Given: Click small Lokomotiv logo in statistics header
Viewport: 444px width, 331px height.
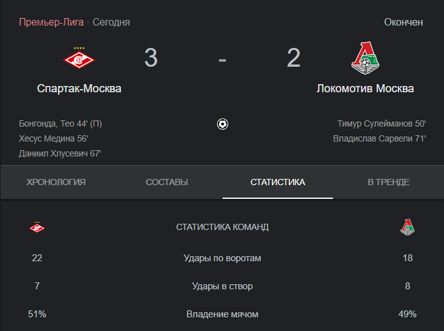Looking at the screenshot, I should point(407,227).
